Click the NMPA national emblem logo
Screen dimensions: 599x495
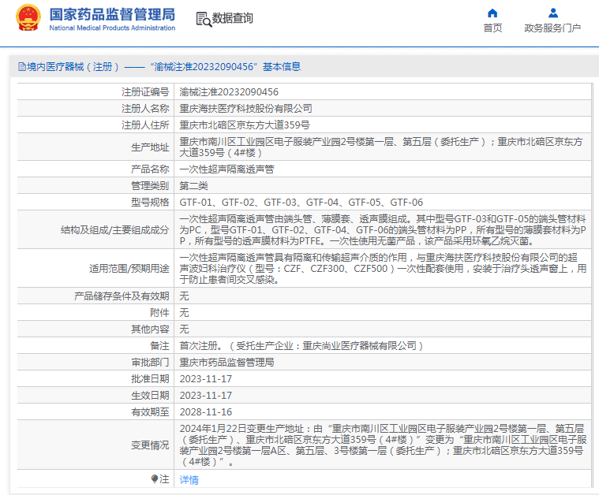[x=28, y=17]
